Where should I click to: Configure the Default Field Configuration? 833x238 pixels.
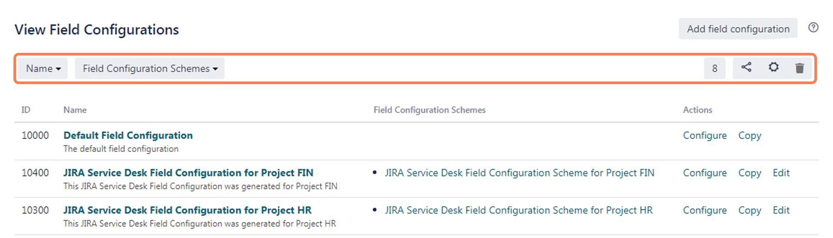[705, 135]
